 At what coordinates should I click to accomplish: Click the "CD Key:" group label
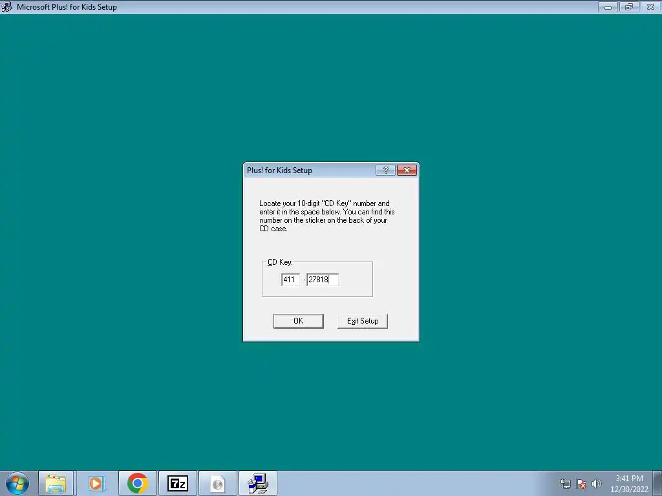click(280, 262)
